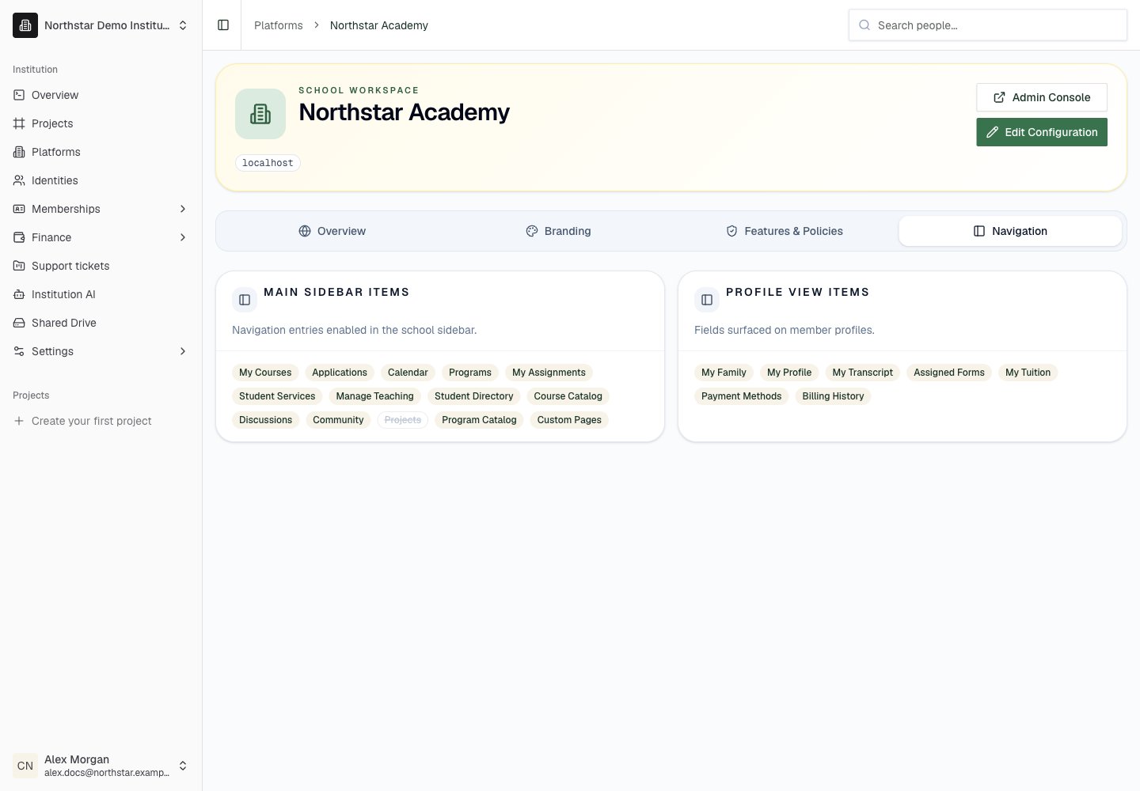Switch to the Features & Policies tab
The image size is (1140, 791).
pos(785,231)
